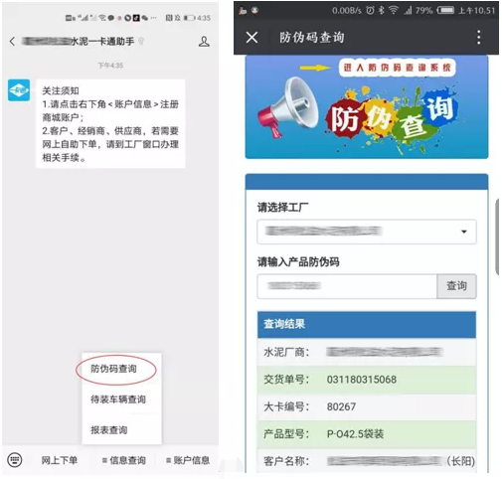The height and width of the screenshot is (479, 502).
Task: Expand the 信息查询 bottom menu
Action: point(124,460)
